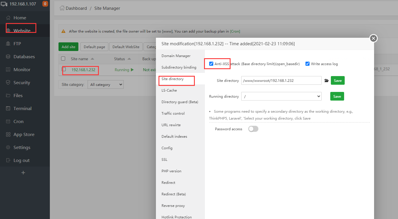Open the SSL settings tab

(x=164, y=159)
